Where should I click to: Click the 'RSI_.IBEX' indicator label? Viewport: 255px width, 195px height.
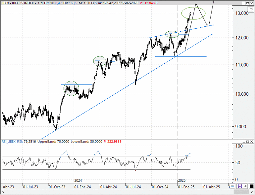pos(9,142)
